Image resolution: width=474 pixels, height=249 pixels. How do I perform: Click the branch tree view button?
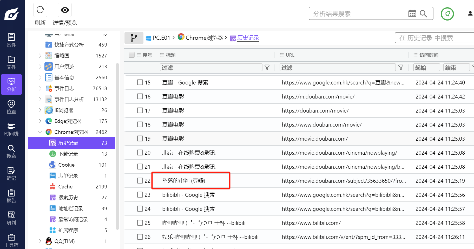tap(134, 38)
